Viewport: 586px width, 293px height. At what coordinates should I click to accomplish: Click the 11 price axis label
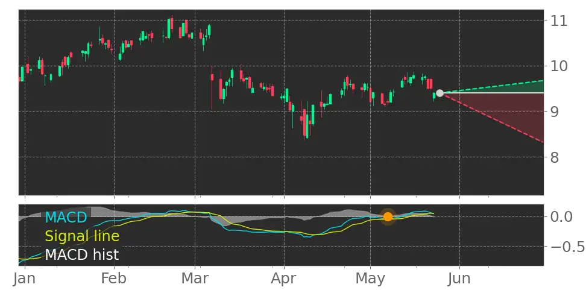[559, 20]
